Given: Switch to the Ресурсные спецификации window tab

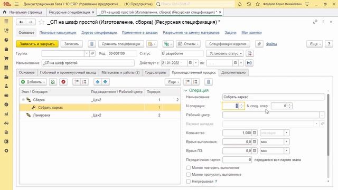Looking at the screenshot, I should [x=69, y=12].
